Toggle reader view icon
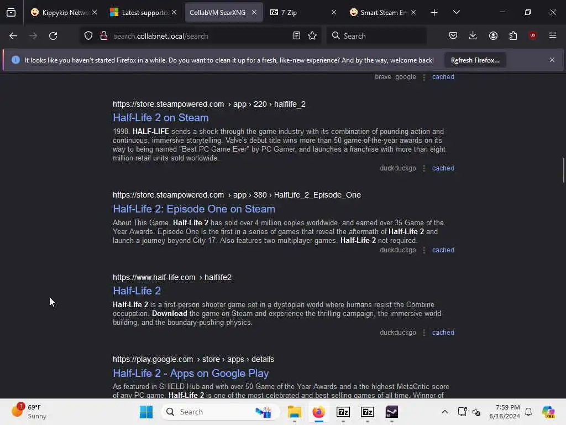 (297, 36)
